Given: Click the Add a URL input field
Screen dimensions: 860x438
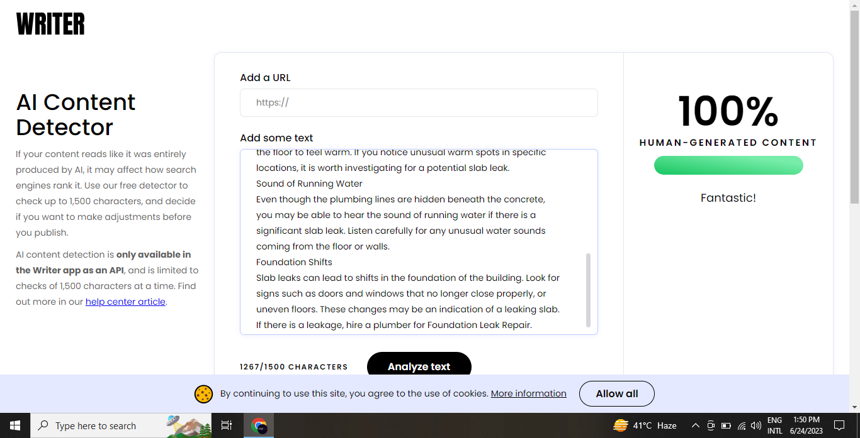Looking at the screenshot, I should [x=419, y=102].
